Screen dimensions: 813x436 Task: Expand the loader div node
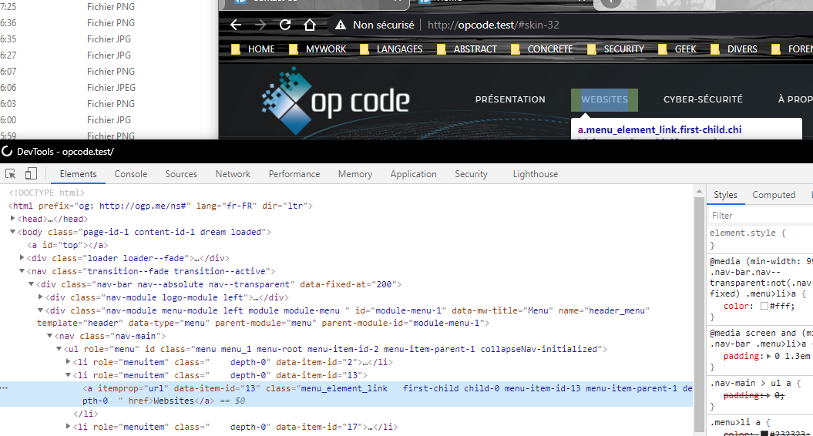pos(22,257)
